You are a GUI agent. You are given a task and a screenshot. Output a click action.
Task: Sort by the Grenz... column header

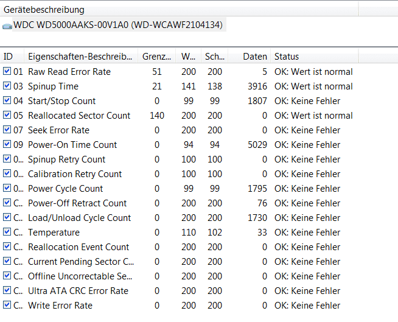156,57
